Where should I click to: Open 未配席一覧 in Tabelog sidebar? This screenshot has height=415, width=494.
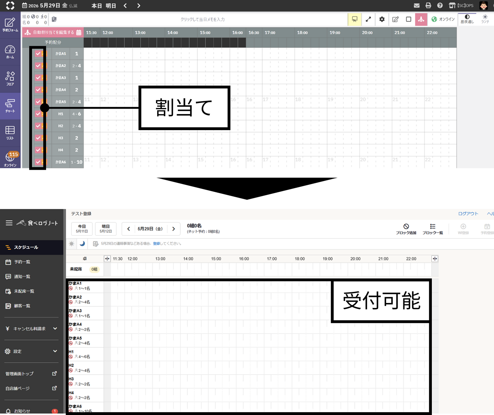click(32, 291)
